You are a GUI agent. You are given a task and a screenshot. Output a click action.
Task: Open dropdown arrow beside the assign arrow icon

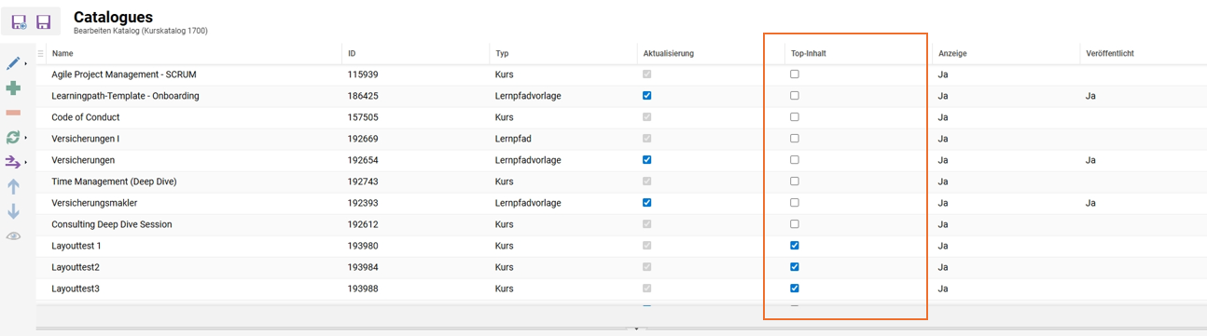pos(25,163)
